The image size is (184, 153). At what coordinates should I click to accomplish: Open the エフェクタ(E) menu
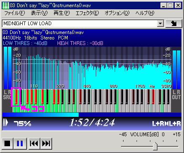pyautogui.click(x=87, y=13)
